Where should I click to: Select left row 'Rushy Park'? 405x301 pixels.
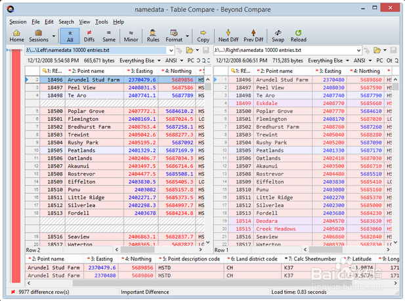click(x=115, y=143)
